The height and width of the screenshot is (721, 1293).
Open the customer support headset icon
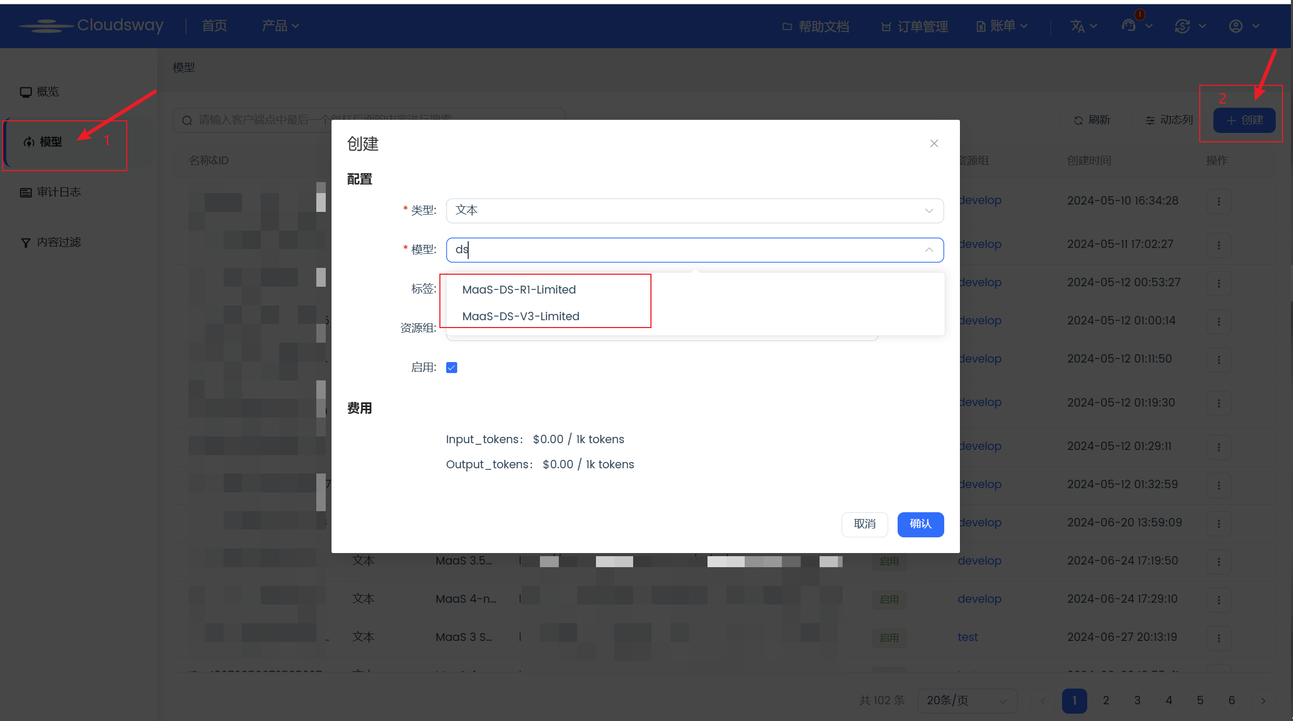tap(1129, 26)
